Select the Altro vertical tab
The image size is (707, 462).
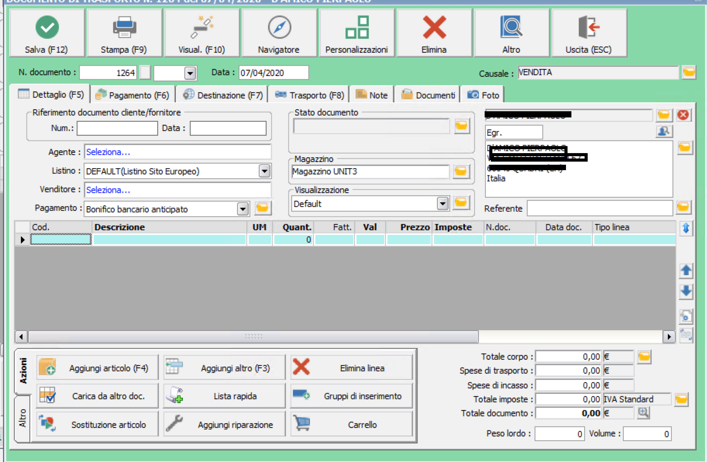[22, 418]
